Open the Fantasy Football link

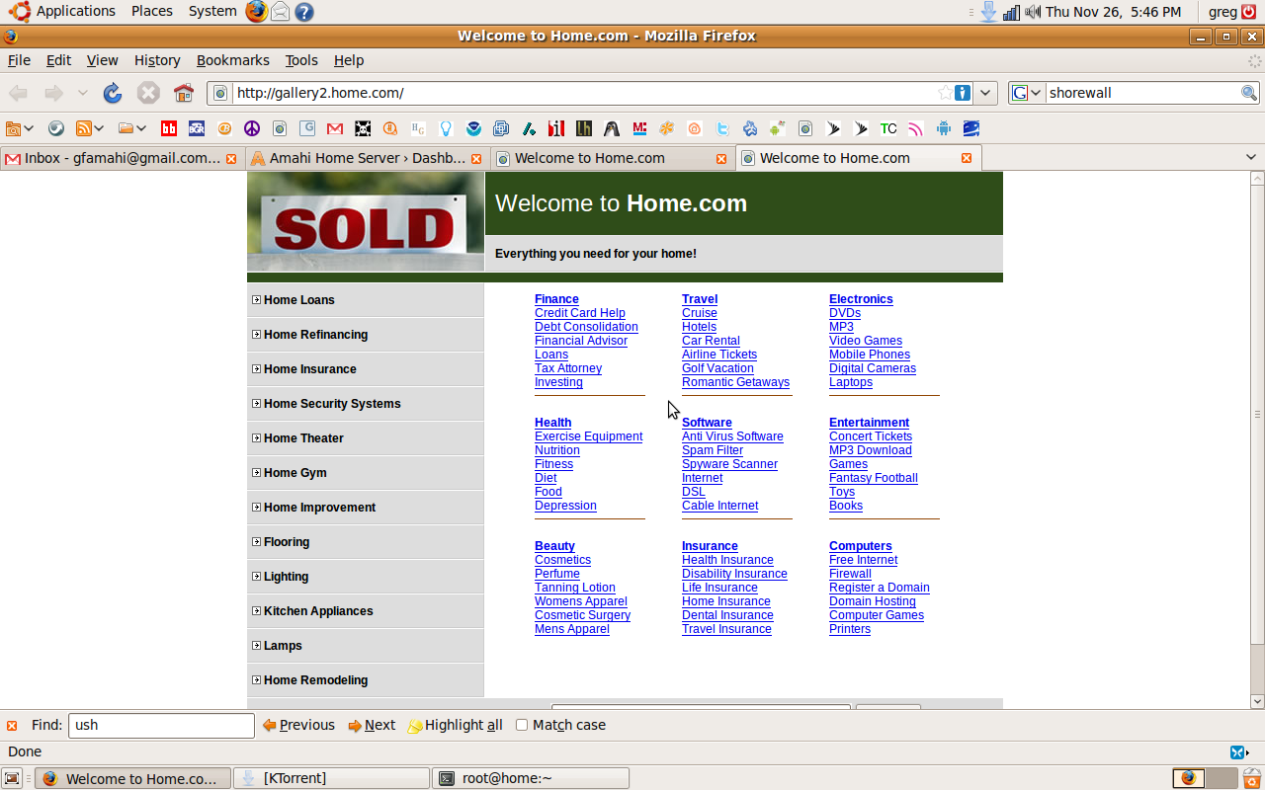point(874,478)
